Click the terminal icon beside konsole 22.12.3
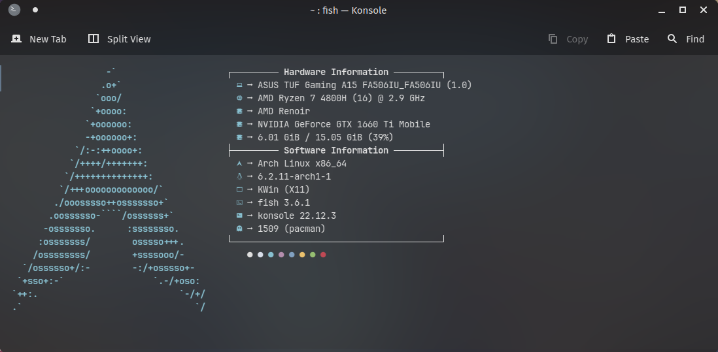Screen dimensions: 718x352 (239, 216)
